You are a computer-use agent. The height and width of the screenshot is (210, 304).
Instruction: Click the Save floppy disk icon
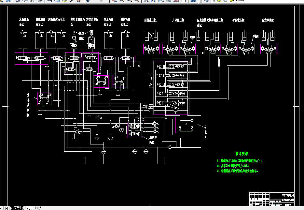point(8,1)
